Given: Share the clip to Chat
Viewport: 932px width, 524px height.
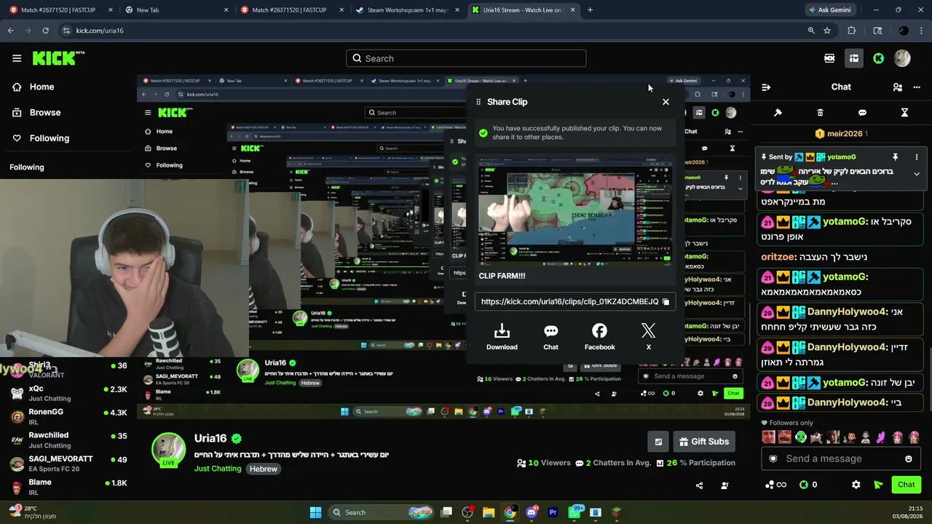Looking at the screenshot, I should click(x=550, y=338).
